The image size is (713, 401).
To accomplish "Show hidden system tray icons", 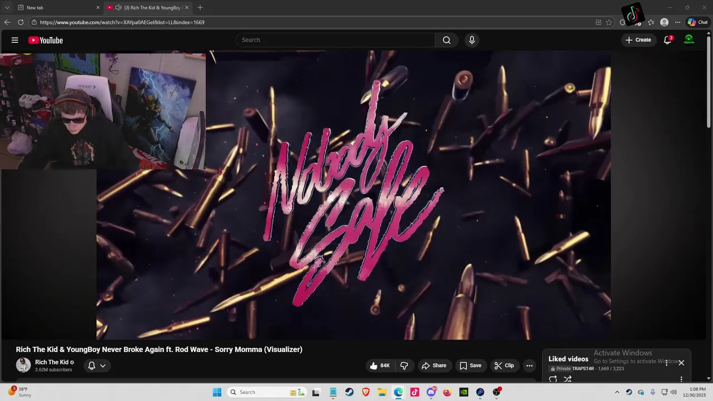I will tap(617, 392).
